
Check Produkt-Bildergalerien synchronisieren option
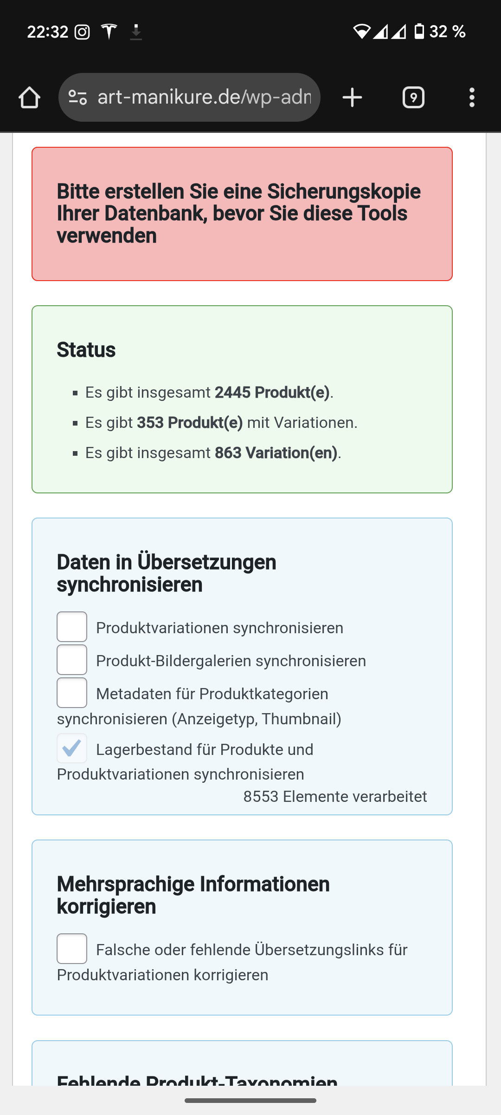pos(72,660)
